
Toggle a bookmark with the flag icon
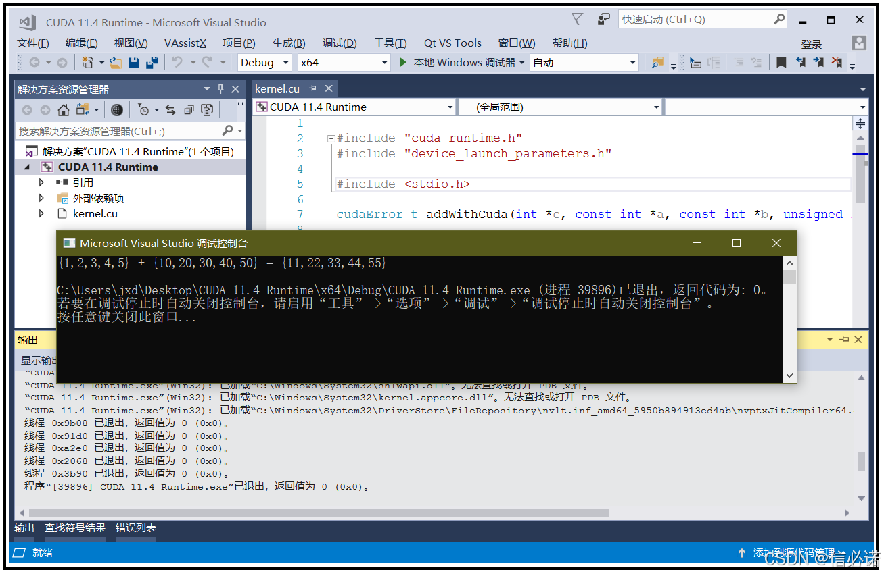pos(781,62)
